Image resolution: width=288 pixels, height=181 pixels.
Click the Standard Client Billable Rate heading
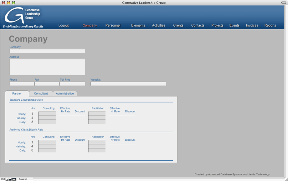click(x=26, y=100)
